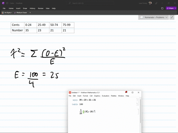Click the (35 - 25) squared expression in Mathematica

click(90, 112)
